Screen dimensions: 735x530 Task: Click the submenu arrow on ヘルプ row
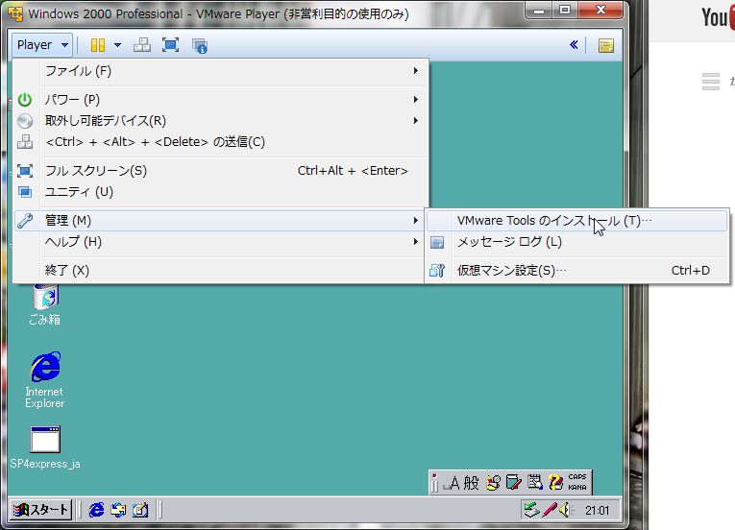point(415,242)
